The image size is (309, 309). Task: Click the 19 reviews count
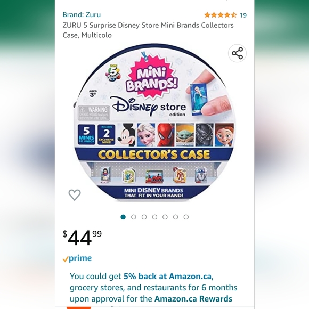click(x=243, y=15)
